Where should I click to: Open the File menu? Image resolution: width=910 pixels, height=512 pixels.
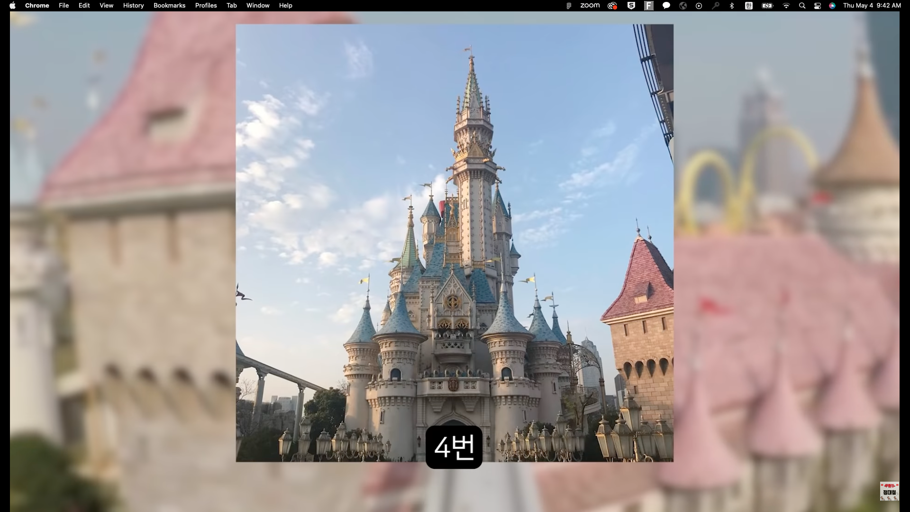point(64,6)
